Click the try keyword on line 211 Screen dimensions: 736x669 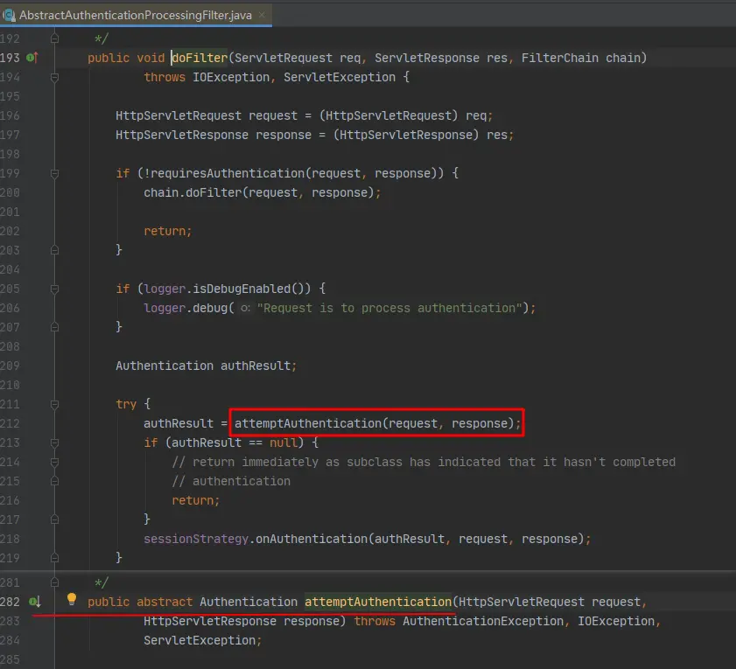126,404
